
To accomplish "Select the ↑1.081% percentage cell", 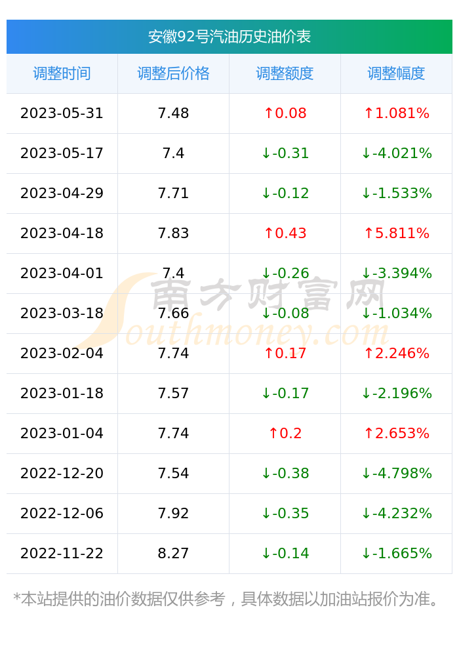I will coord(396,113).
